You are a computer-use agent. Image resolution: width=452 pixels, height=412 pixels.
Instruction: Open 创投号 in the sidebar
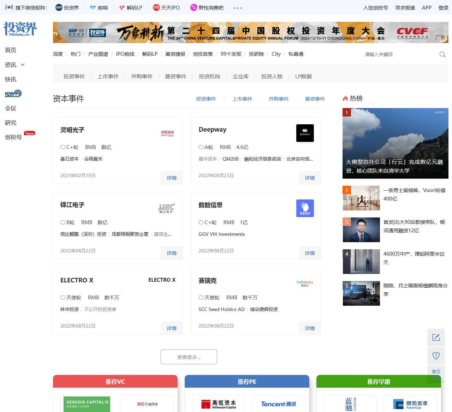(13, 137)
